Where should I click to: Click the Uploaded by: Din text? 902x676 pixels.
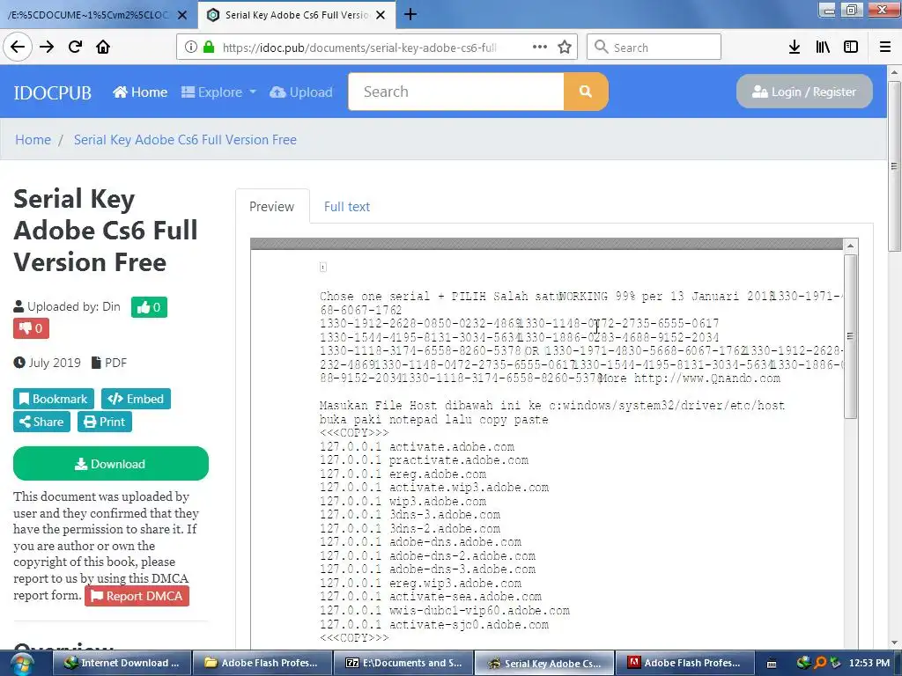(x=74, y=306)
